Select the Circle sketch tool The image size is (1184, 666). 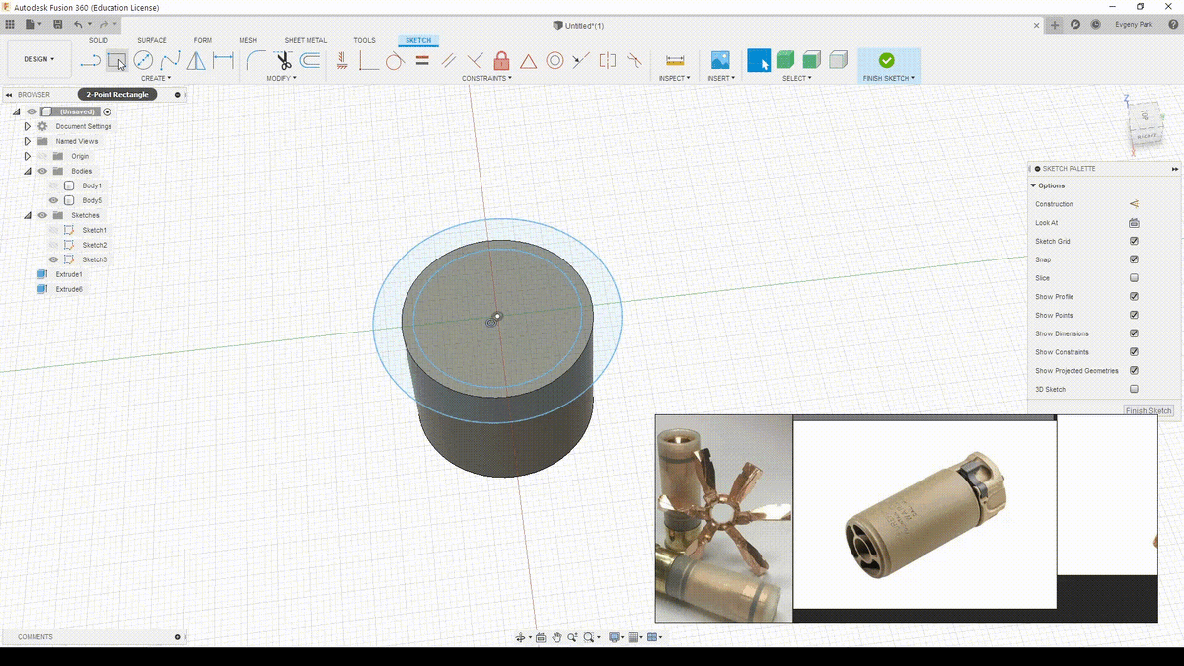click(x=143, y=61)
